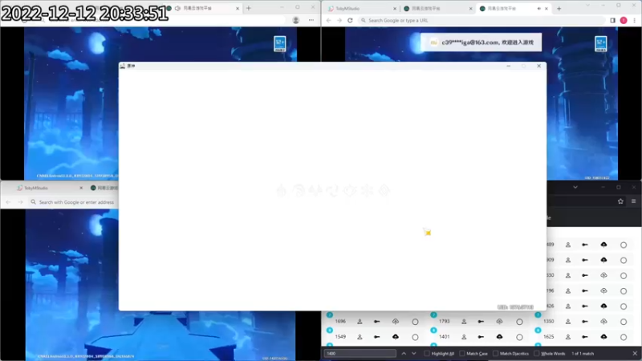The width and height of the screenshot is (642, 361).
Task: Click the cloud icon in row 1625
Action: (x=604, y=337)
